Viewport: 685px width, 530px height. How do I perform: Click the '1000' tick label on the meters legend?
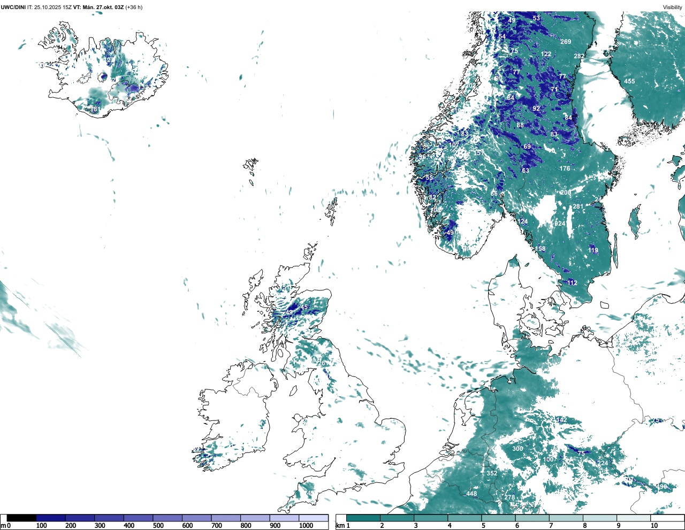click(x=306, y=526)
